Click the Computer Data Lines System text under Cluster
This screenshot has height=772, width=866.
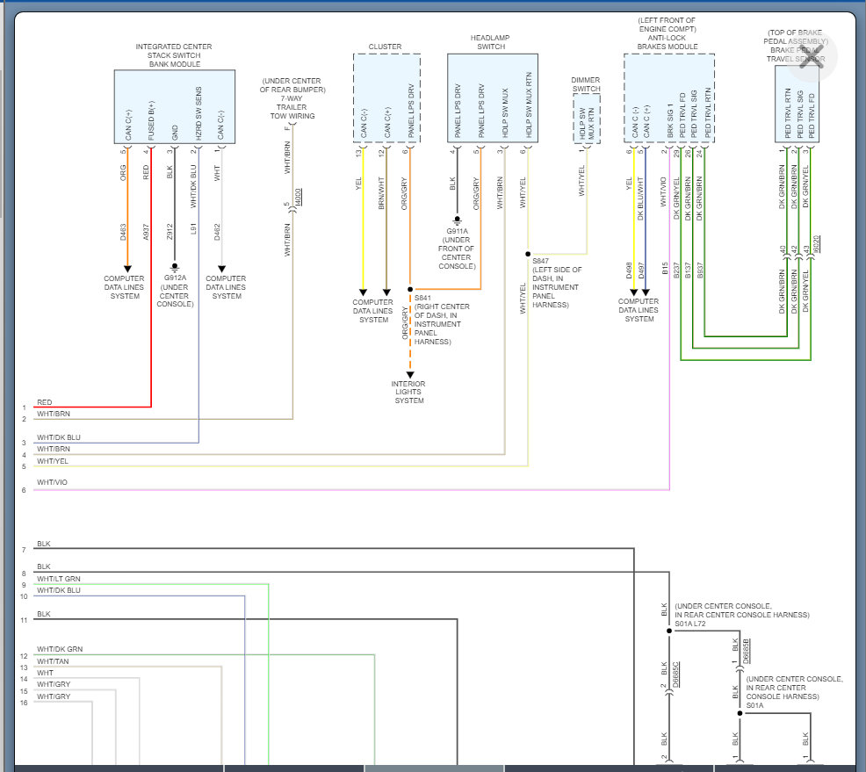(372, 311)
